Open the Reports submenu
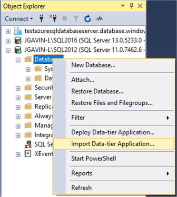The width and height of the screenshot is (177, 197). pos(114,173)
